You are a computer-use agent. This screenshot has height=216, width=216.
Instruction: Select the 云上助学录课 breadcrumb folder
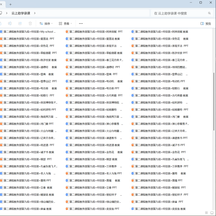tap(21, 13)
